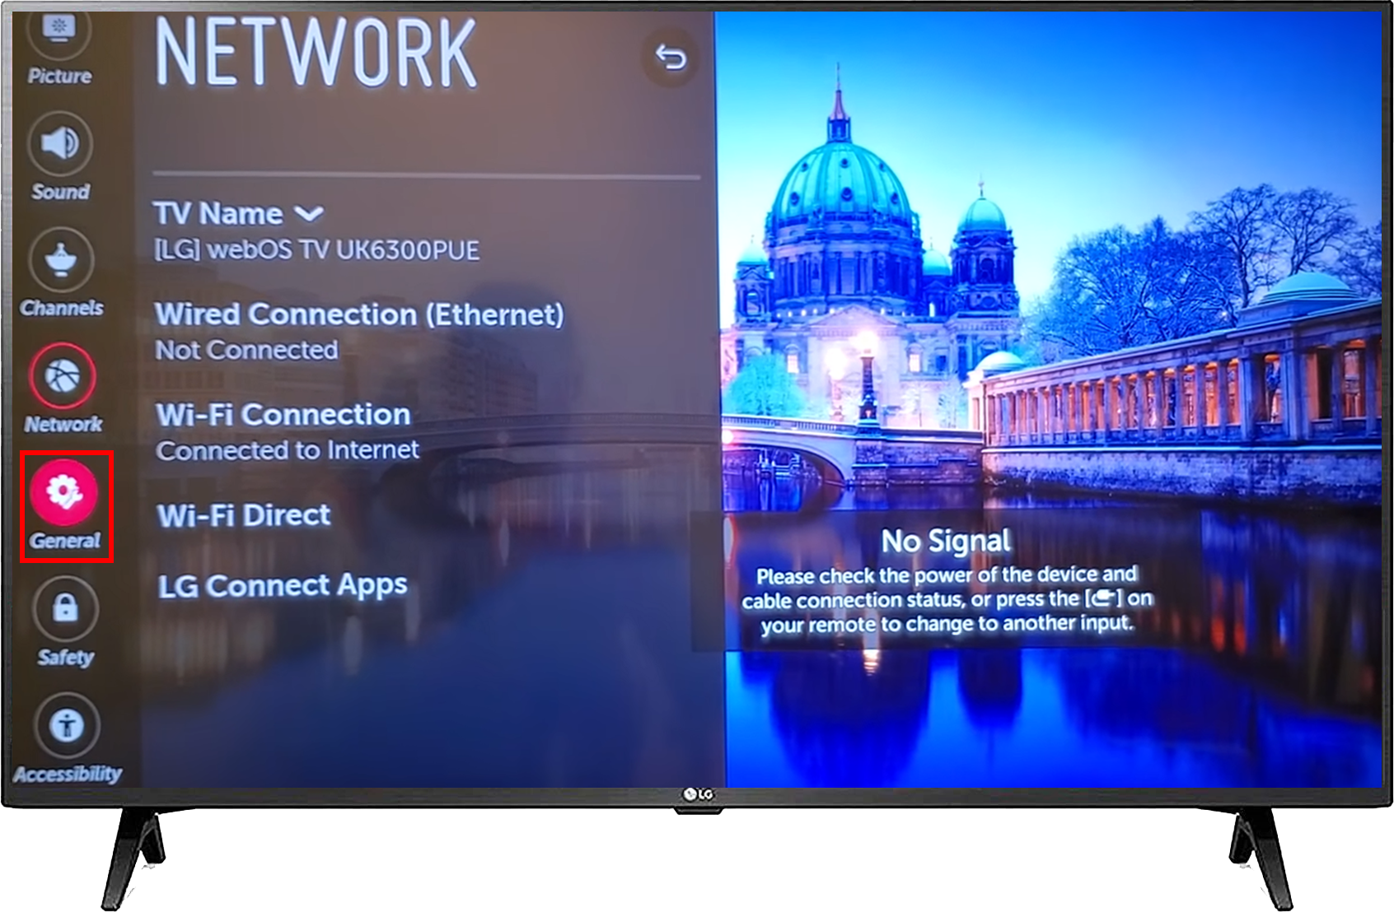Go back using the return arrow
This screenshot has height=912, width=1394.
click(671, 58)
